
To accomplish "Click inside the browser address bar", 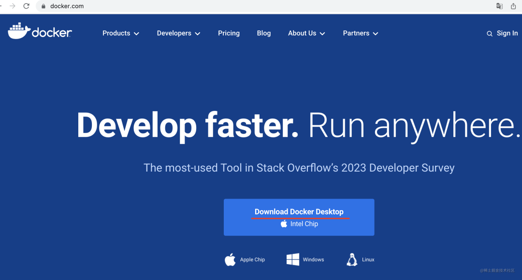I will coord(145,6).
